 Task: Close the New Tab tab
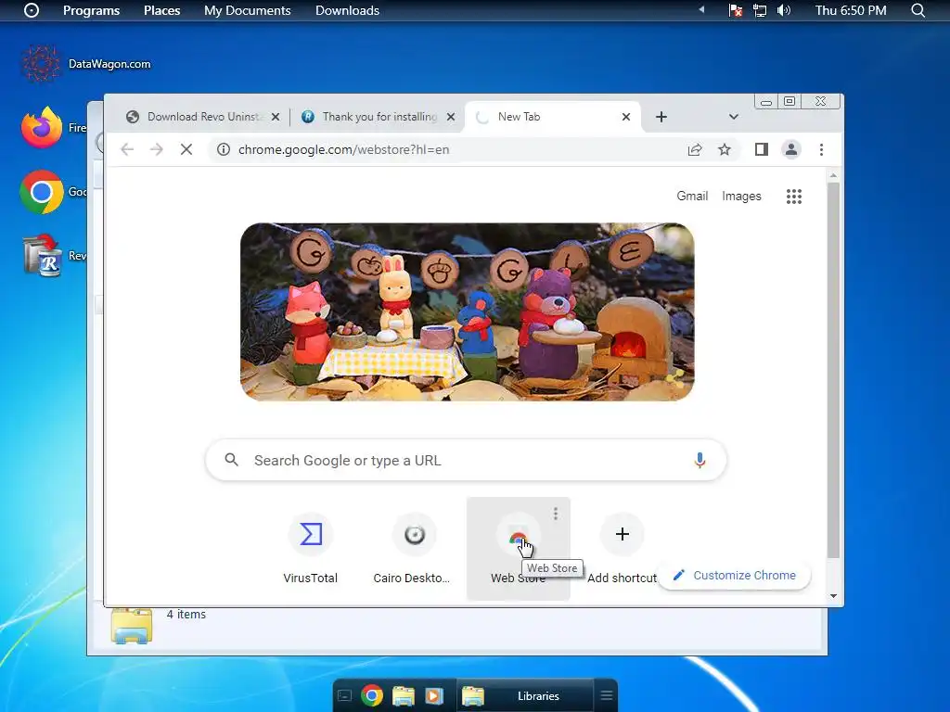626,117
